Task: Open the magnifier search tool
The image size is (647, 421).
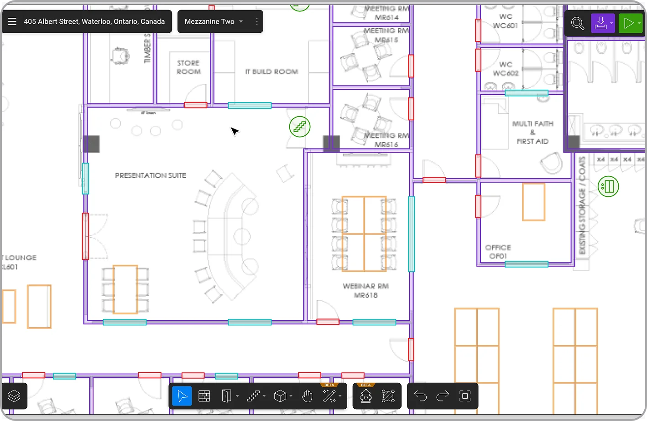Action: [x=578, y=23]
